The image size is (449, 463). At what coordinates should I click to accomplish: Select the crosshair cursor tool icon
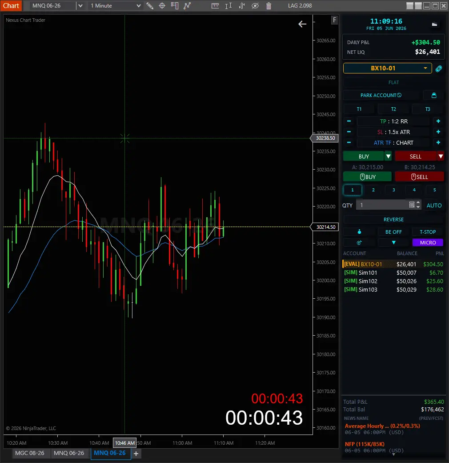point(162,6)
